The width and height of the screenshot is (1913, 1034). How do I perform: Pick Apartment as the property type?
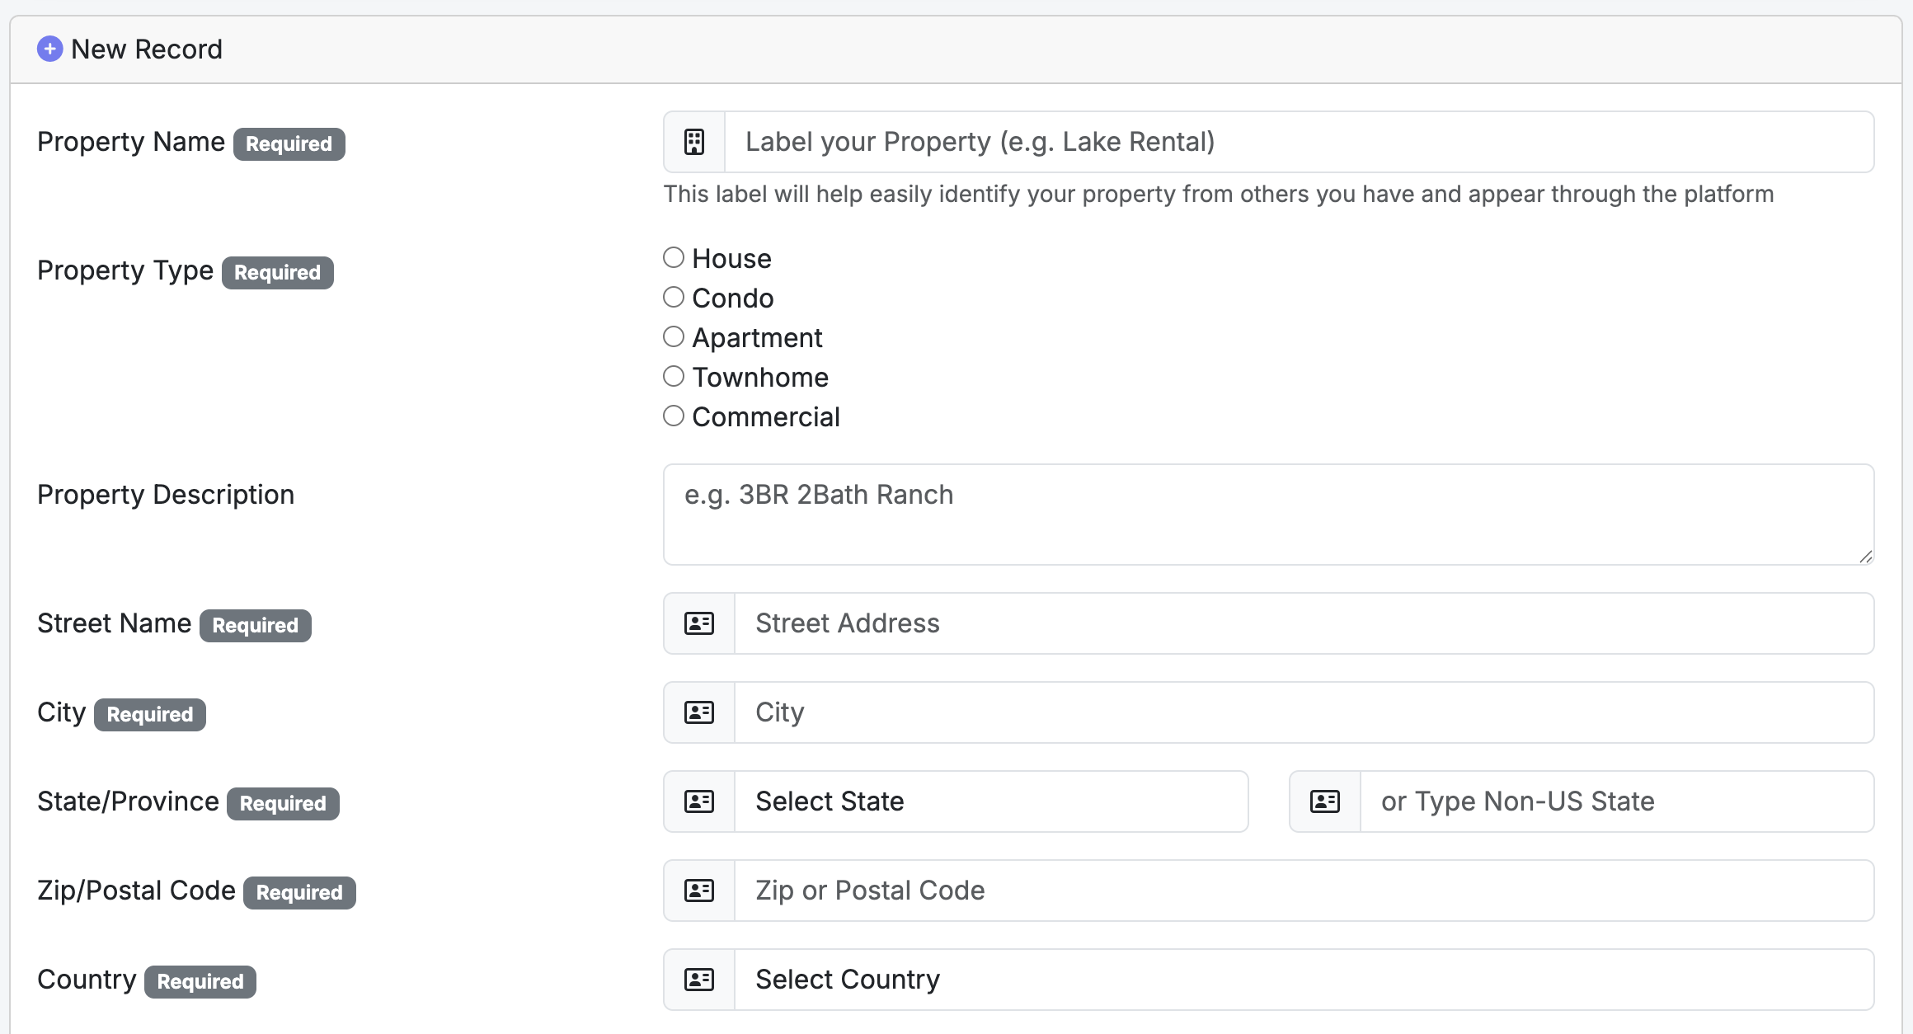pyautogui.click(x=674, y=337)
